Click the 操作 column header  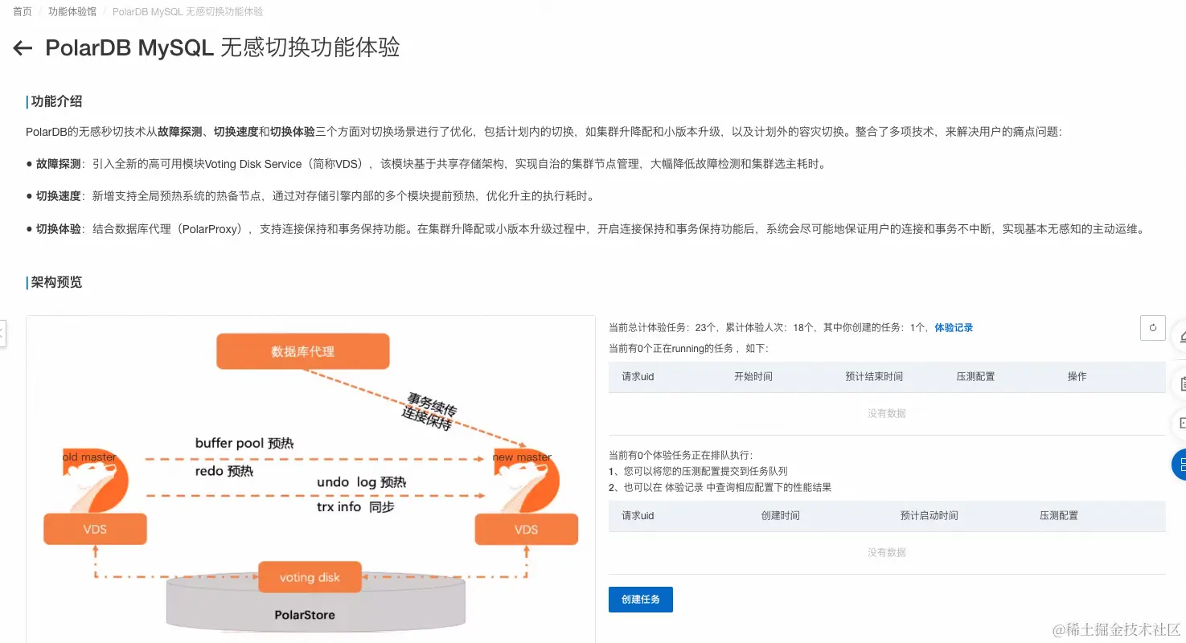tap(1077, 376)
